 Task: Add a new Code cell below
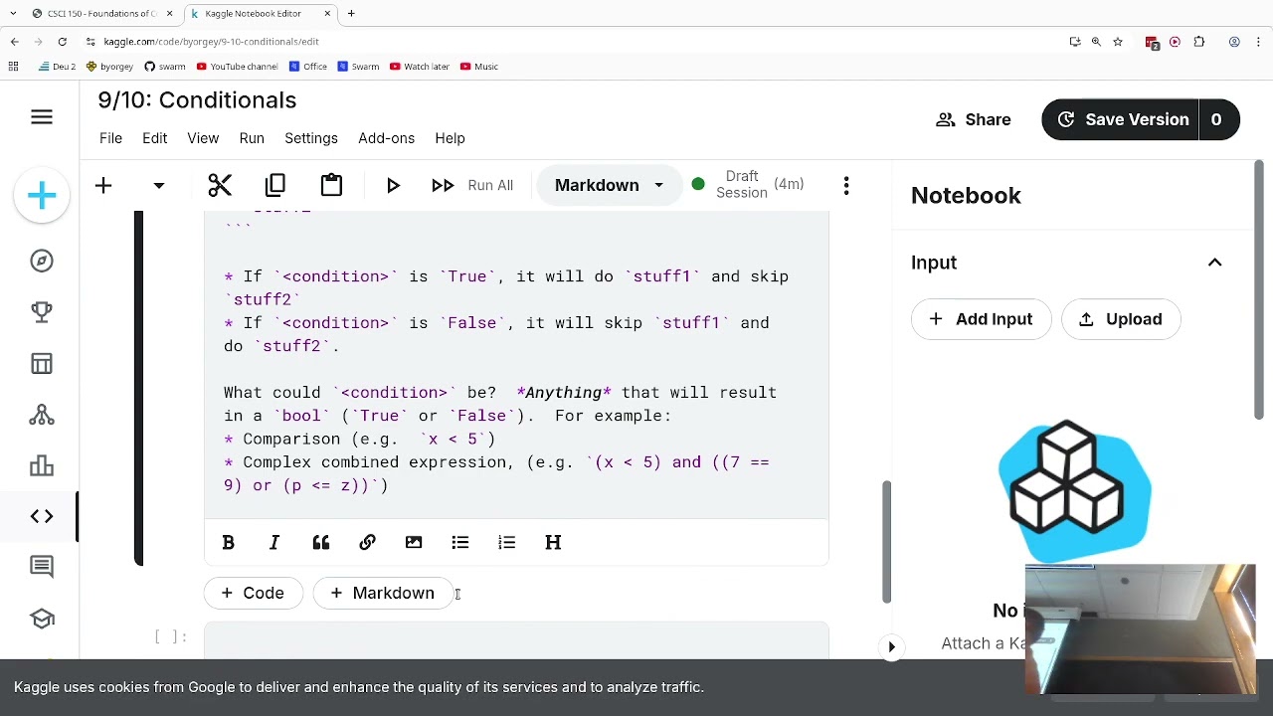tap(253, 593)
